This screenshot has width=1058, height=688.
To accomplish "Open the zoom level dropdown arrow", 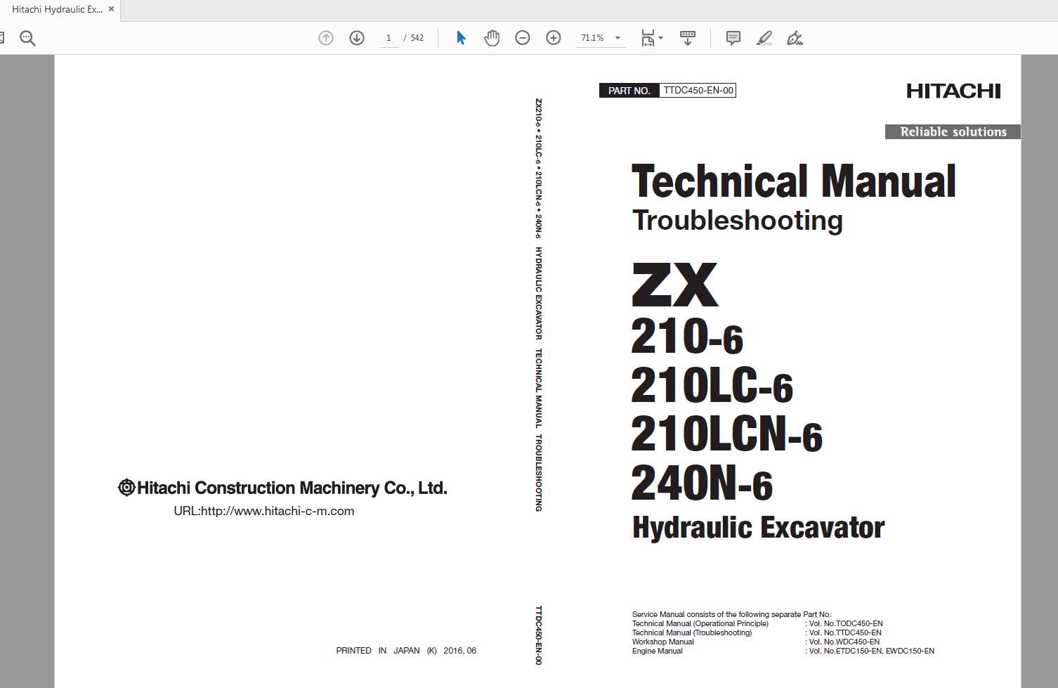I will tap(618, 38).
